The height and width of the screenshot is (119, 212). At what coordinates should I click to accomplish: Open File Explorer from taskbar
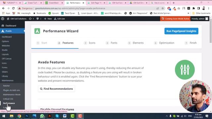(12, 116)
